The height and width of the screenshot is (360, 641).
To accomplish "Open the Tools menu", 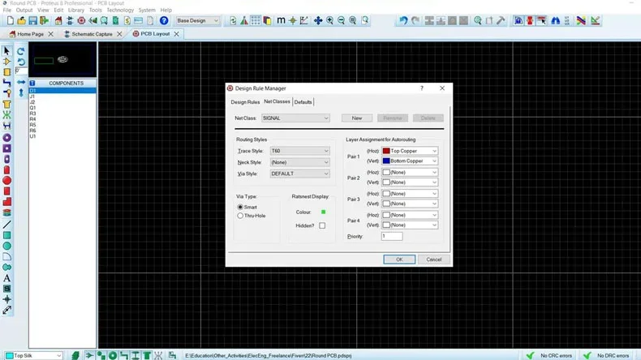I will (95, 10).
